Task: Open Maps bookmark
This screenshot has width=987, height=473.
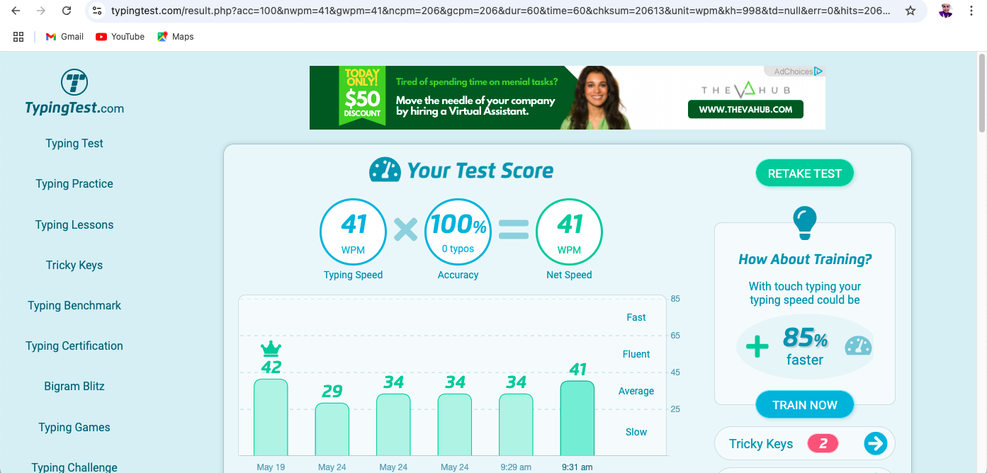Action: (175, 37)
